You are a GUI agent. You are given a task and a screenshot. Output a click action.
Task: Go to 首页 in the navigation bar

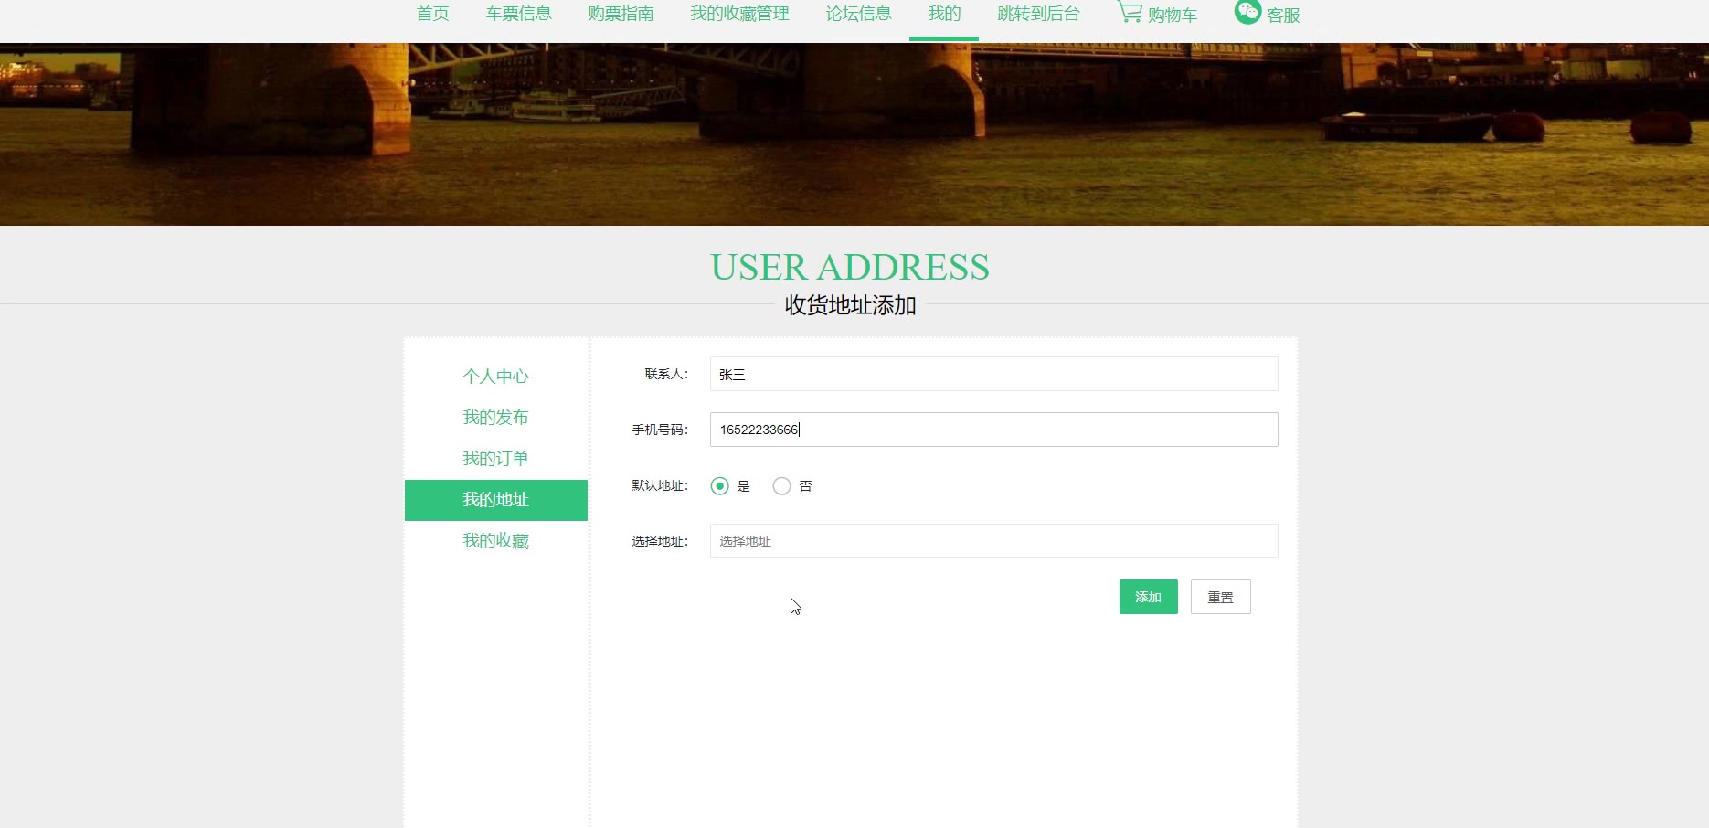[432, 14]
